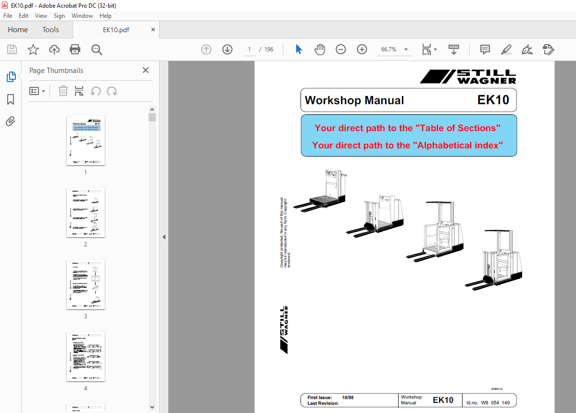Image resolution: width=576 pixels, height=413 pixels.
Task: Open the find text magnifier icon
Action: 97,49
